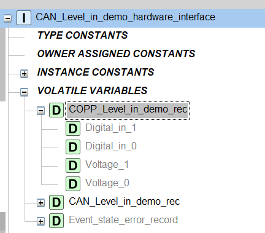The width and height of the screenshot is (265, 233).
Task: Collapse the VOLATILE VARIABLES section
Action: tap(25, 92)
